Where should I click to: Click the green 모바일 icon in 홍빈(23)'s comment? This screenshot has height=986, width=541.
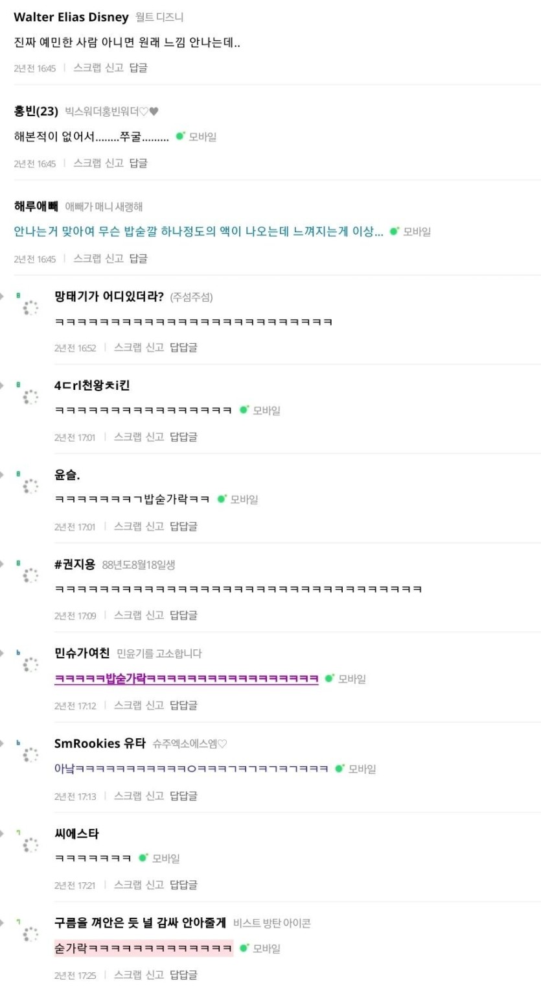point(180,136)
